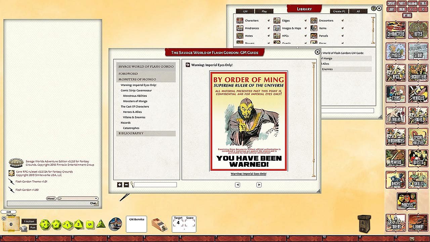The height and width of the screenshot is (242, 430).
Task: Toggle the Items checkmark in Library
Action: click(x=342, y=28)
